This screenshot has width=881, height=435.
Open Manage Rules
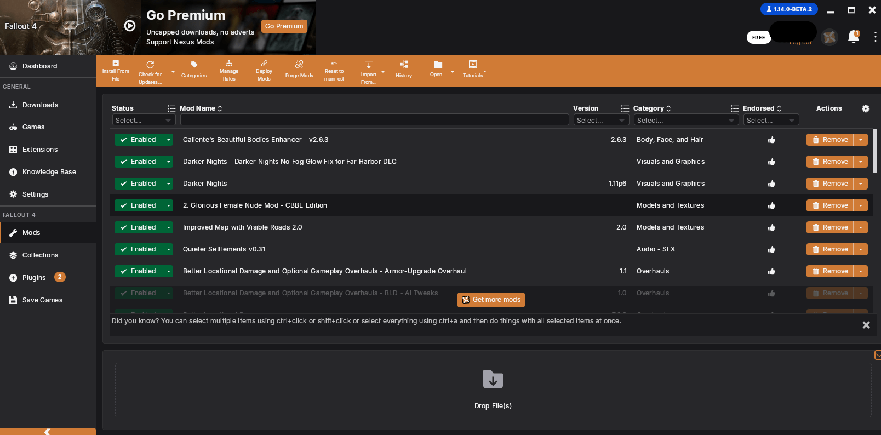pos(229,71)
